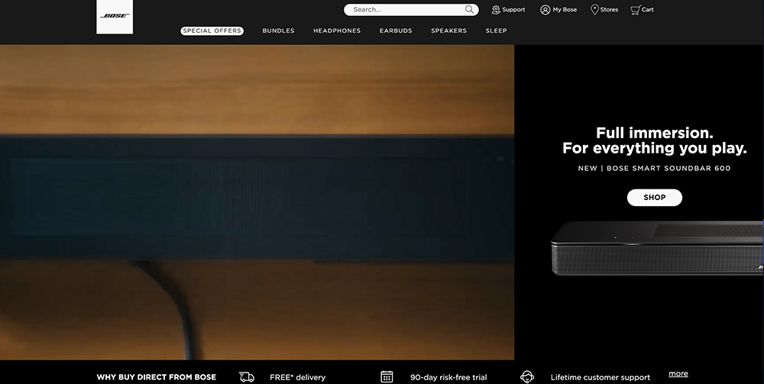Click the Cart shopping cart icon
The height and width of the screenshot is (384, 764).
tap(636, 10)
